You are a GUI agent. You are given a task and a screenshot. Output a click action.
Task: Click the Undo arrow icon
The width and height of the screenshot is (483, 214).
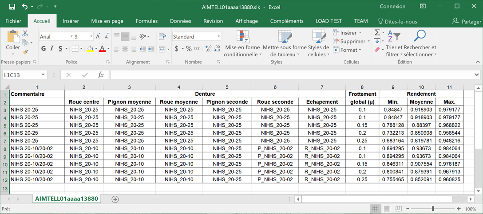click(x=25, y=7)
